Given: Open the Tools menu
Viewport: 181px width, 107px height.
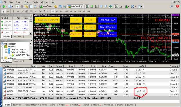Looking at the screenshot, I should click(x=36, y=2).
